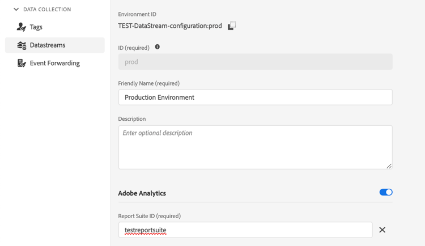Image resolution: width=425 pixels, height=246 pixels.
Task: Click the Adobe Analytics section heading
Action: [142, 193]
